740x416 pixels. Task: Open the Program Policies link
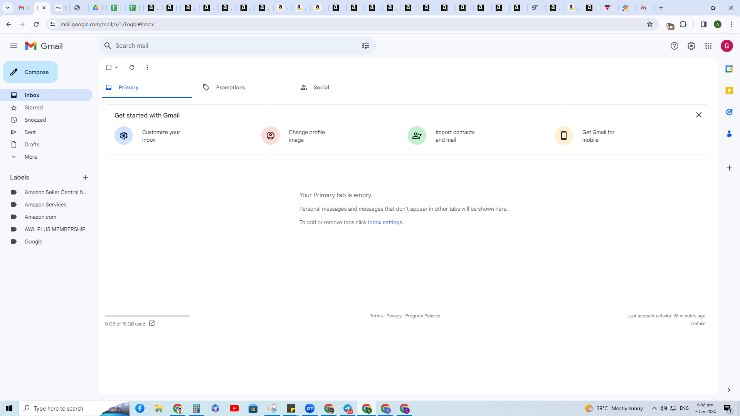(x=422, y=316)
